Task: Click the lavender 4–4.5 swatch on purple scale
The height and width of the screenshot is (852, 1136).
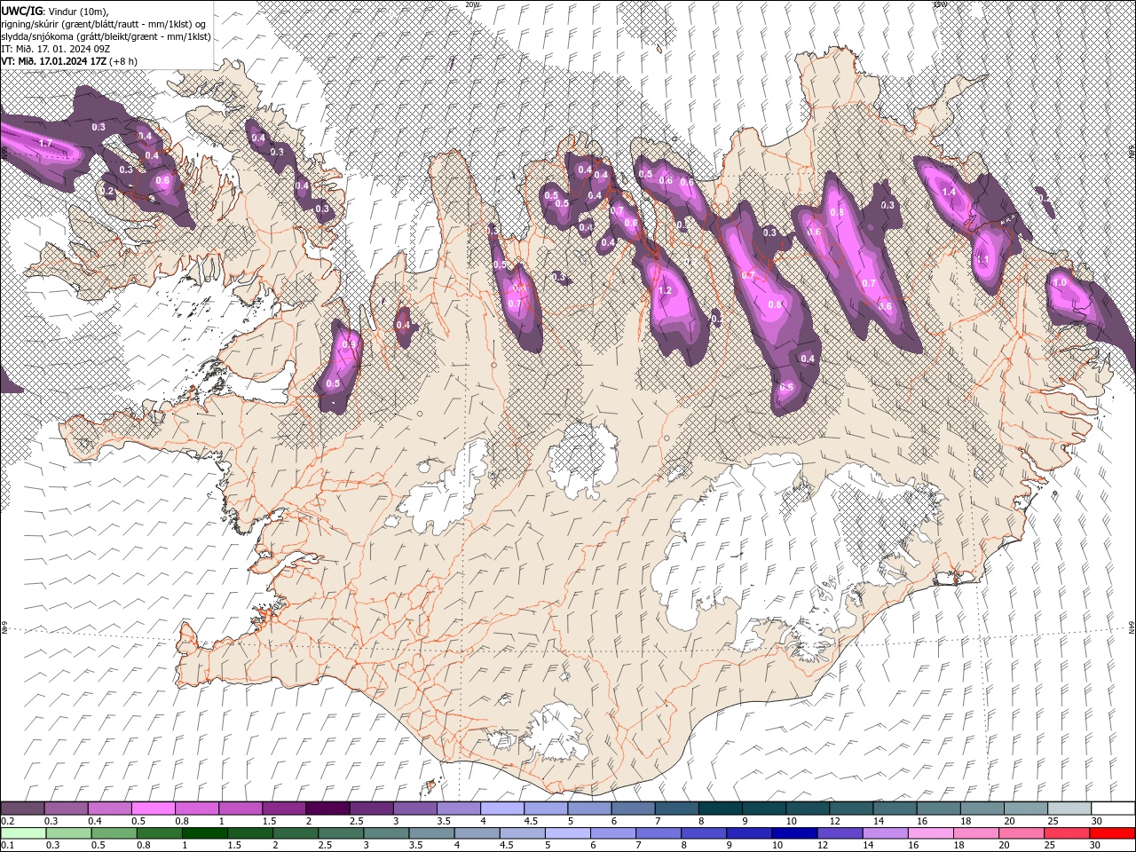Action: coord(501,809)
